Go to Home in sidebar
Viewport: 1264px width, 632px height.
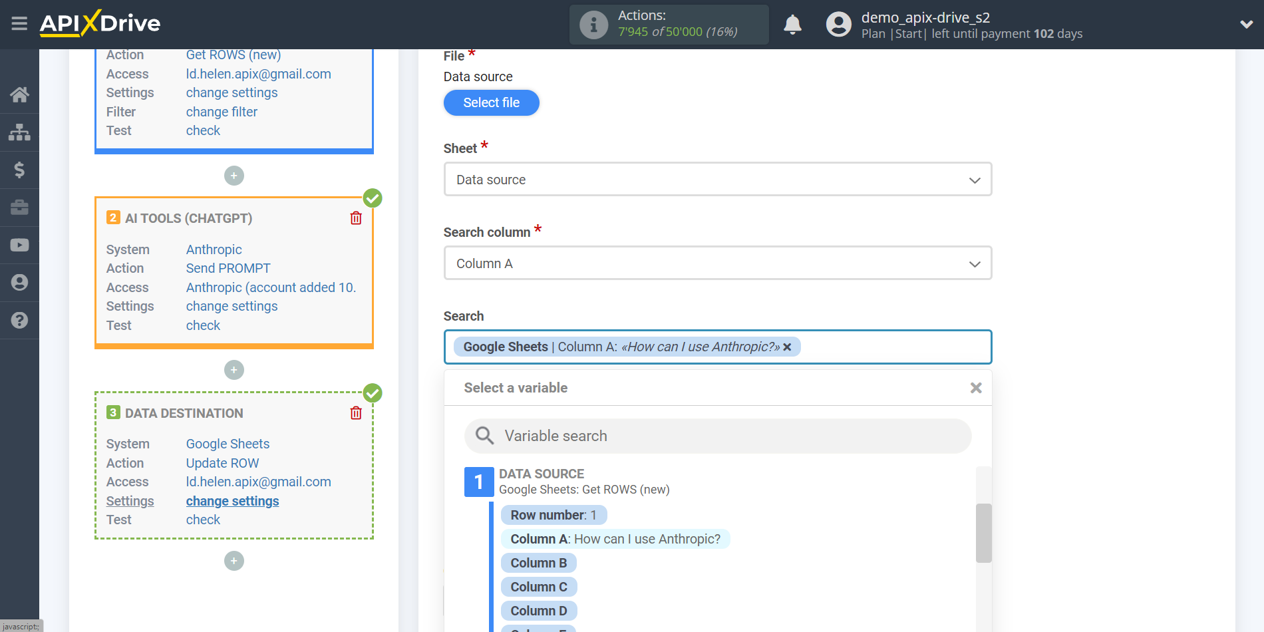[19, 94]
